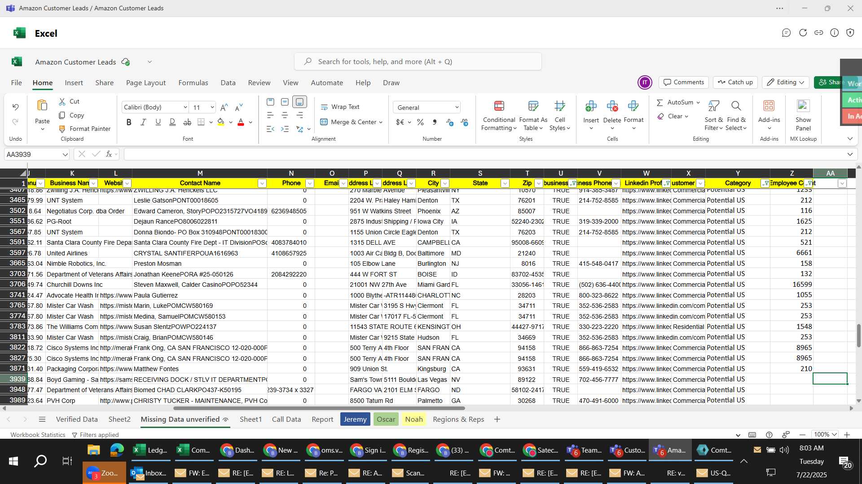Image resolution: width=862 pixels, height=484 pixels.
Task: Toggle bottom vertical alignment
Action: click(299, 102)
